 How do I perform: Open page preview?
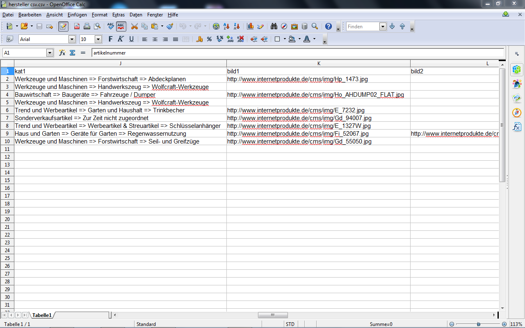(x=97, y=26)
